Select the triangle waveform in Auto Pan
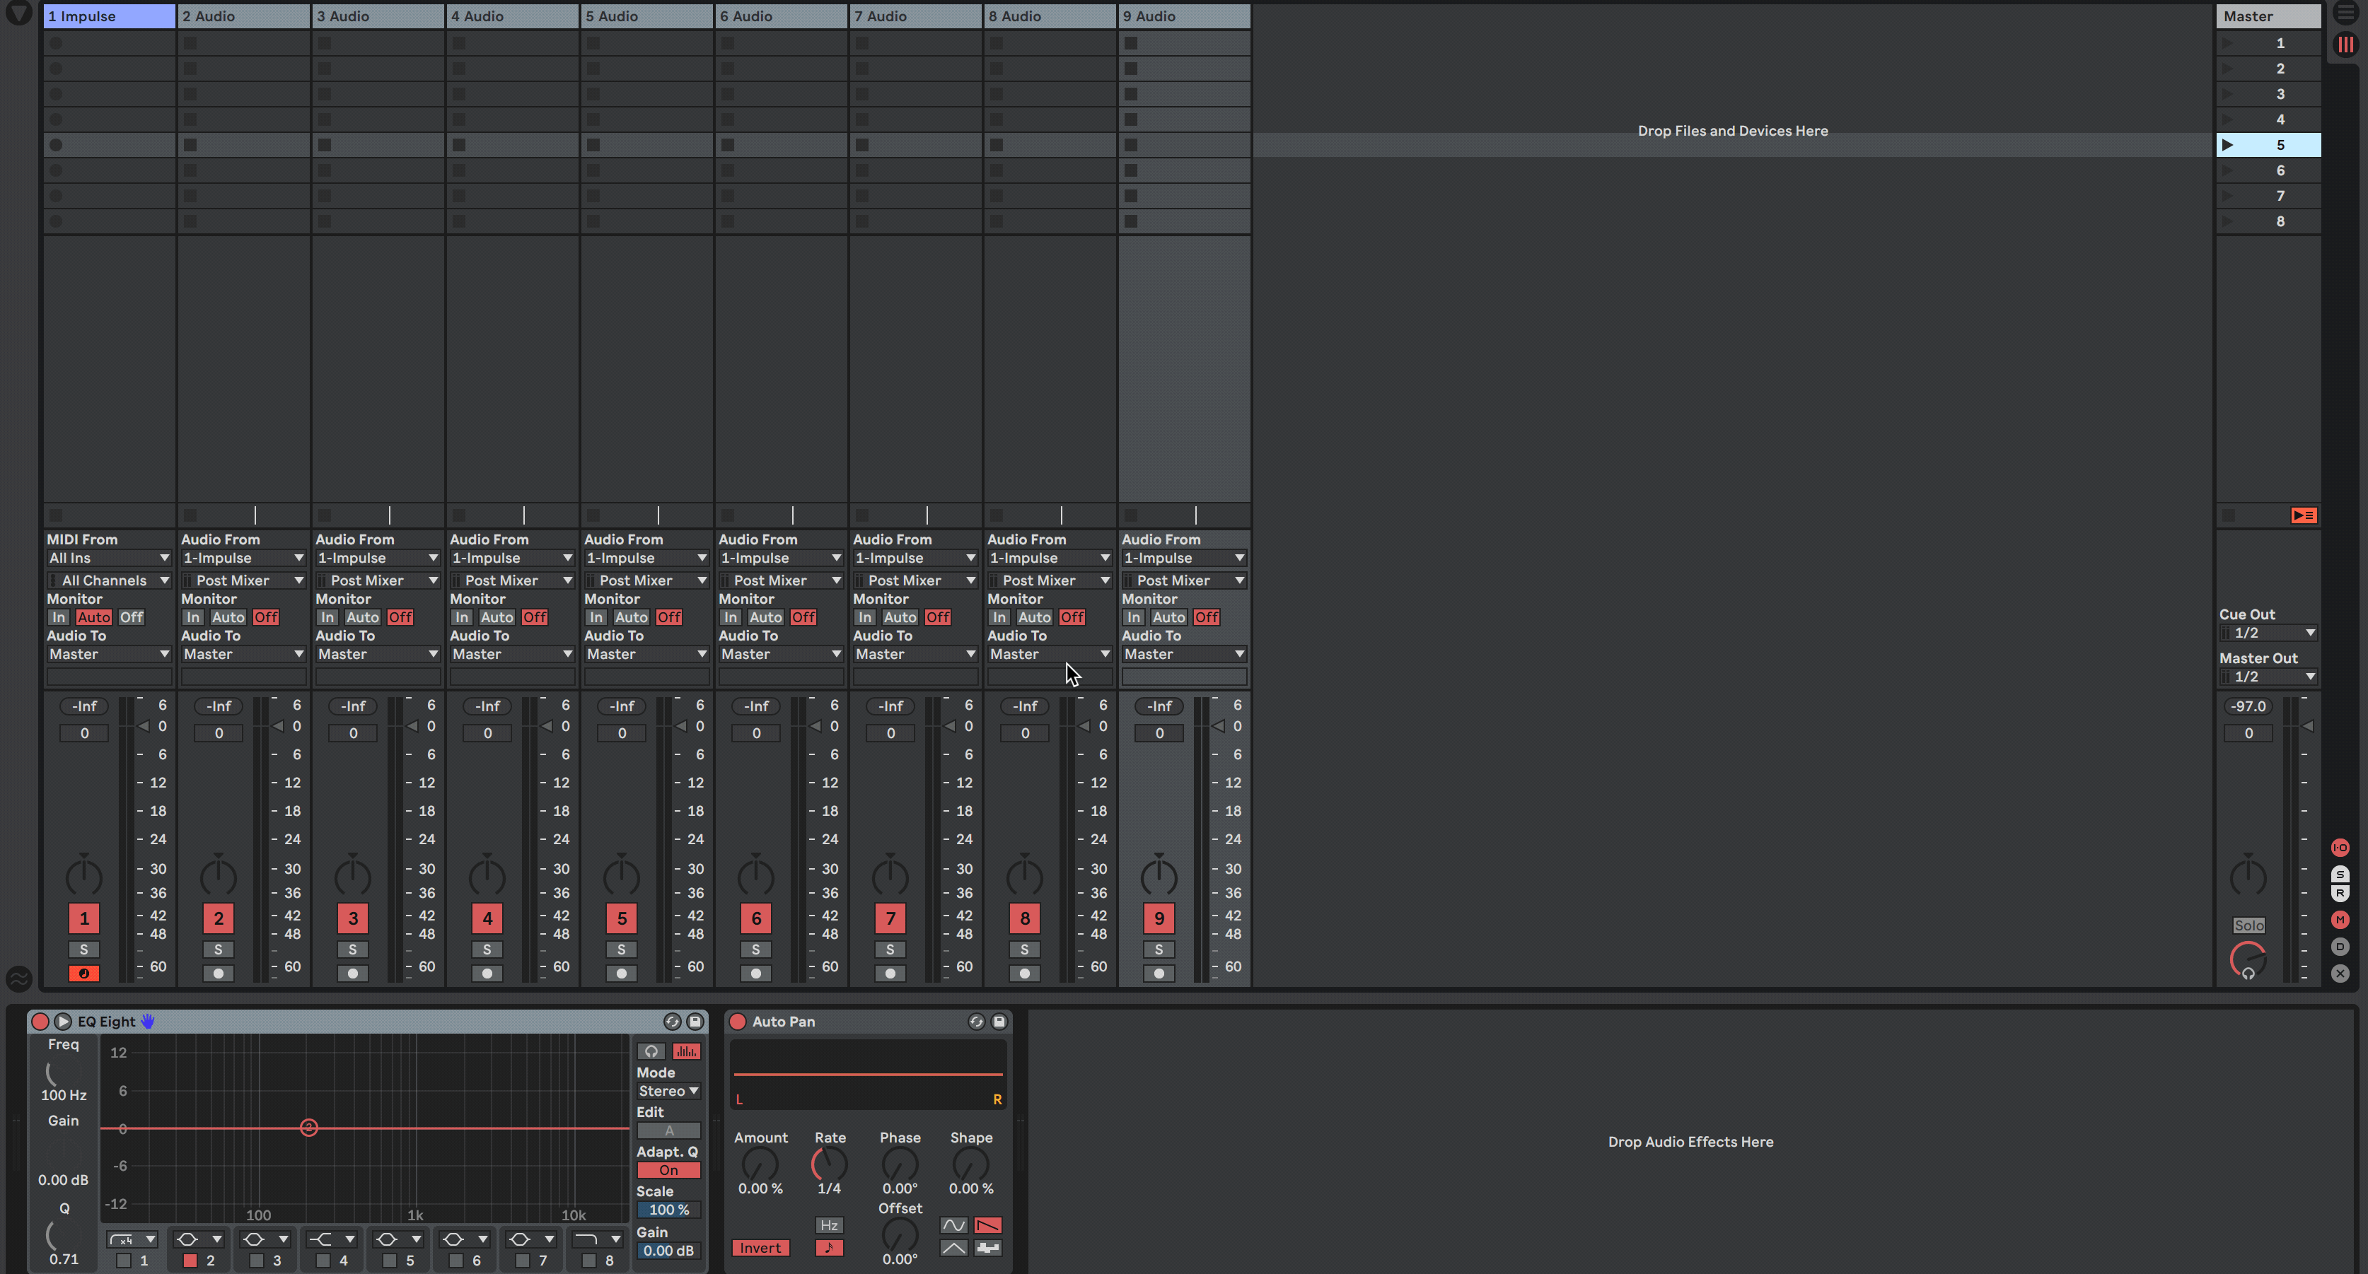The image size is (2368, 1274). [x=953, y=1247]
